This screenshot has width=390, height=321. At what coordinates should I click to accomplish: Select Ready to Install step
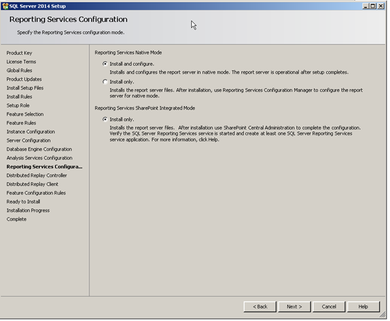23,201
